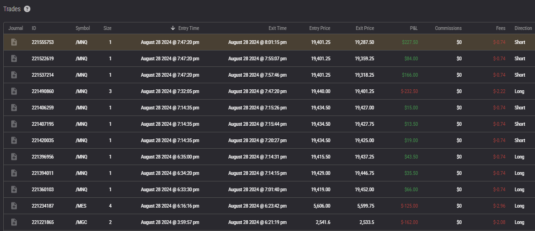
Task: Open journal entry for trade 221555753
Action: tap(14, 42)
